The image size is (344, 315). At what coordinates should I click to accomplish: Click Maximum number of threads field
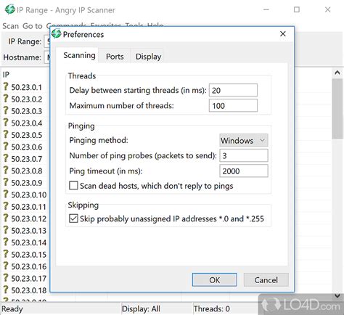tap(233, 105)
